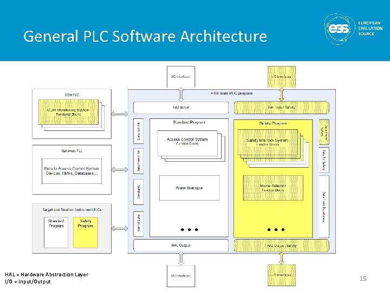Click the ESS circular logo
The image size is (390, 292).
pos(340,29)
